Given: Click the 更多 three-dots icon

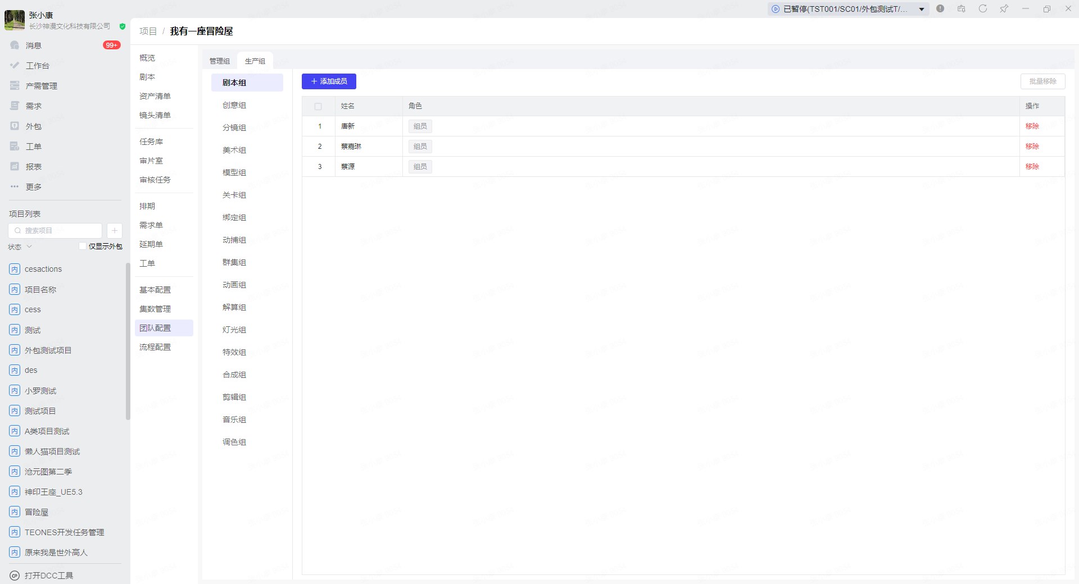Looking at the screenshot, I should tap(15, 186).
